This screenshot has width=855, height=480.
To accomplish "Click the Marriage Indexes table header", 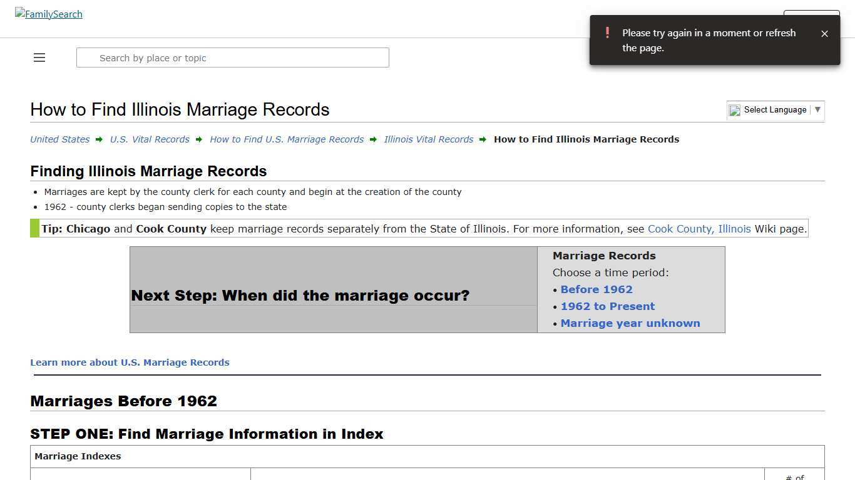I will click(x=78, y=456).
